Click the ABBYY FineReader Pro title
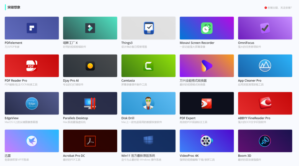The width and height of the screenshot is (299, 166). 254,118
